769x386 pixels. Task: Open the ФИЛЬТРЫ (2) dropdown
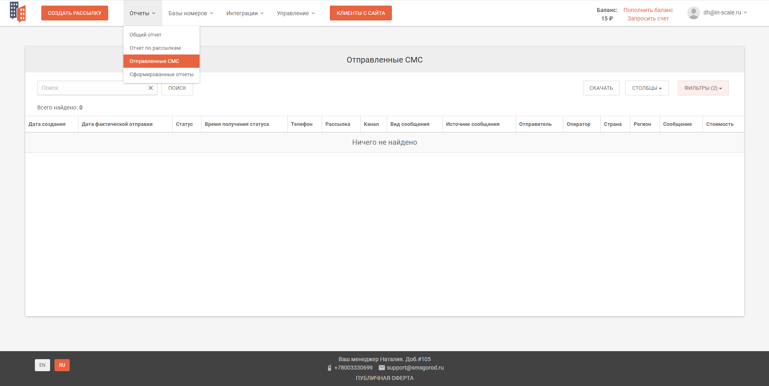(x=703, y=88)
